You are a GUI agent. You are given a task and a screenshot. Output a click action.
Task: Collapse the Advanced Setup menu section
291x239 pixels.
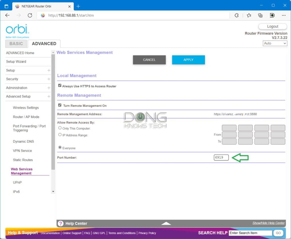coord(49,97)
